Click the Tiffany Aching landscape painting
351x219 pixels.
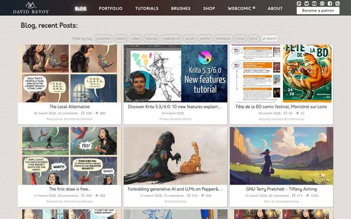(281, 155)
